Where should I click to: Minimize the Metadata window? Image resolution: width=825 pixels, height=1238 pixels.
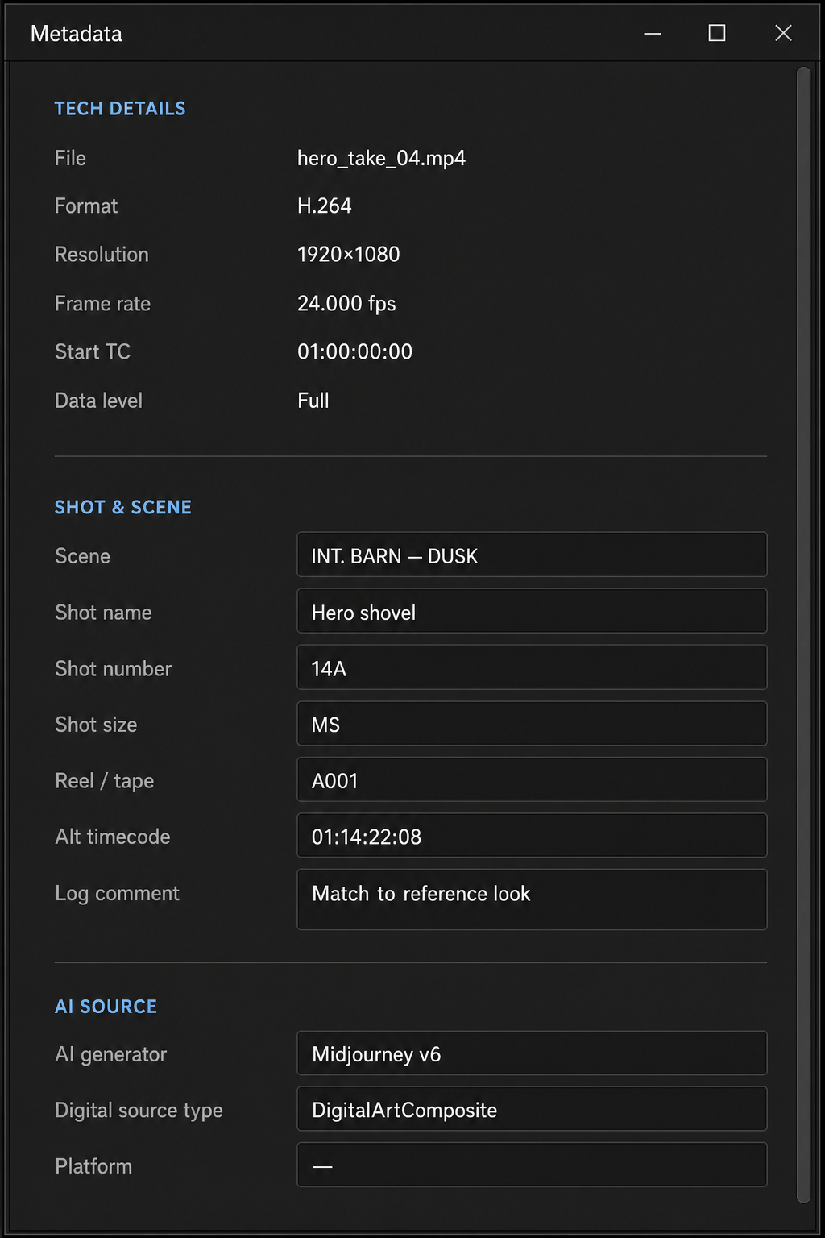tap(653, 33)
